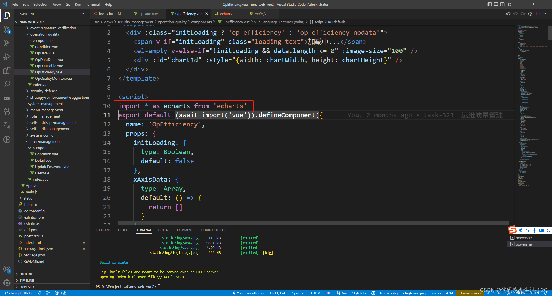
Task: Click the Sogou microphone voice input icon
Action: (x=534, y=230)
